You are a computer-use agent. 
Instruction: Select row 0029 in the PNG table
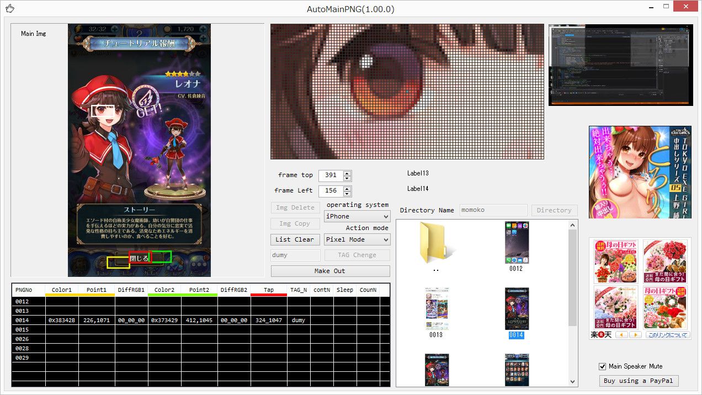click(x=200, y=358)
